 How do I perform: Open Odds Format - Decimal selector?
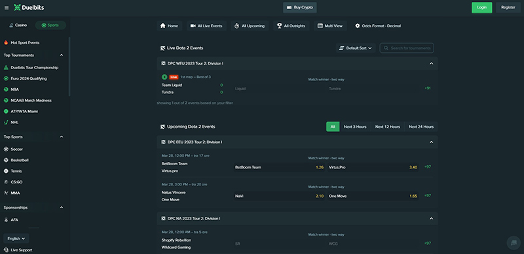tap(378, 26)
